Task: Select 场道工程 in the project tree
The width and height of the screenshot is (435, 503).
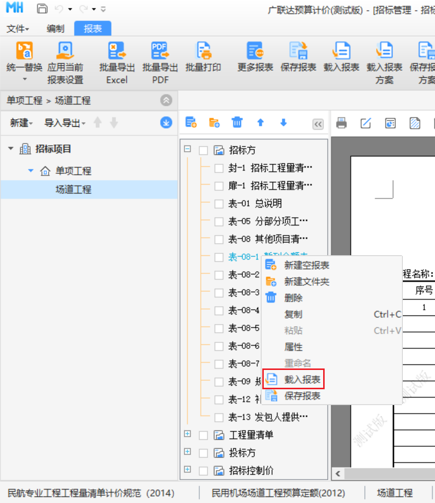Action: (x=73, y=190)
